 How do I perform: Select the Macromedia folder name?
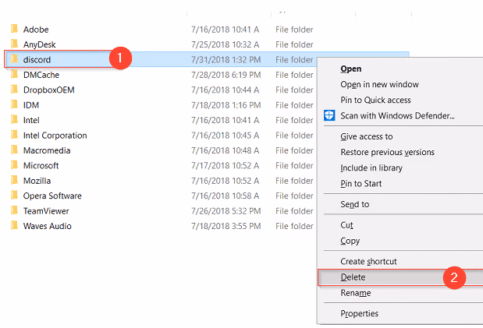click(x=47, y=150)
